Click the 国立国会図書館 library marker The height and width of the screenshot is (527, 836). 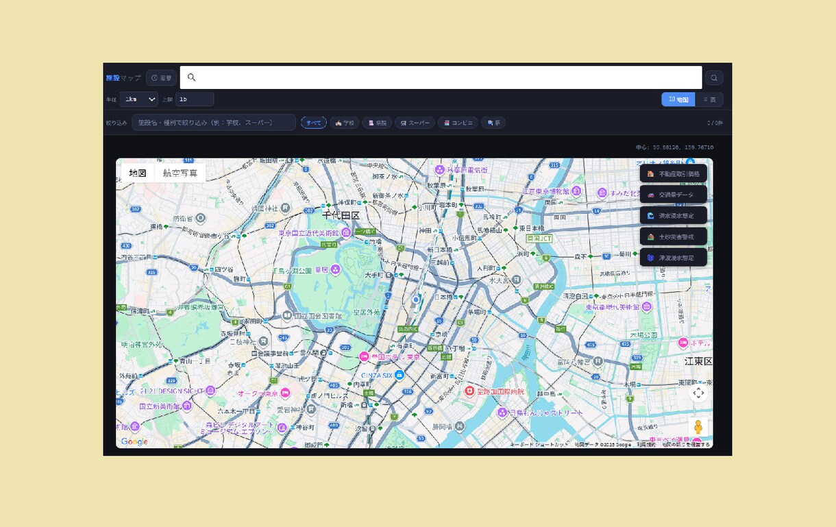click(287, 315)
